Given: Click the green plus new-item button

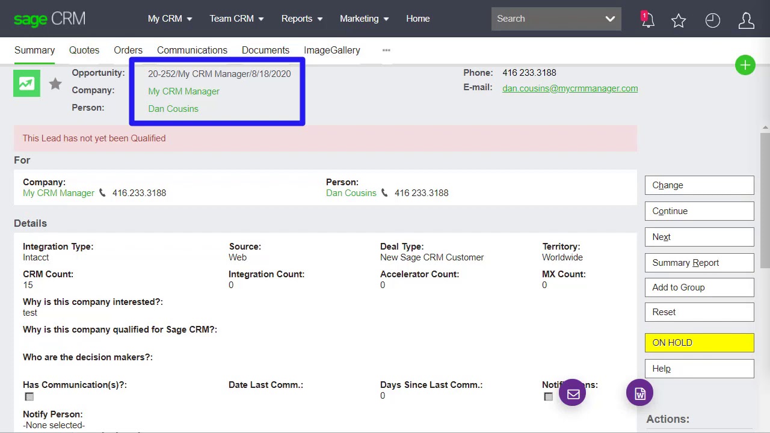Looking at the screenshot, I should 745,66.
